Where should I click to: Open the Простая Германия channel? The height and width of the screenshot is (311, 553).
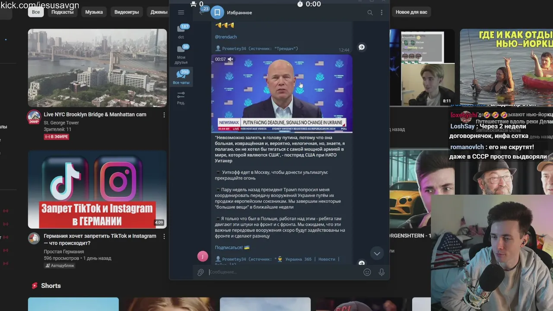[64, 251]
